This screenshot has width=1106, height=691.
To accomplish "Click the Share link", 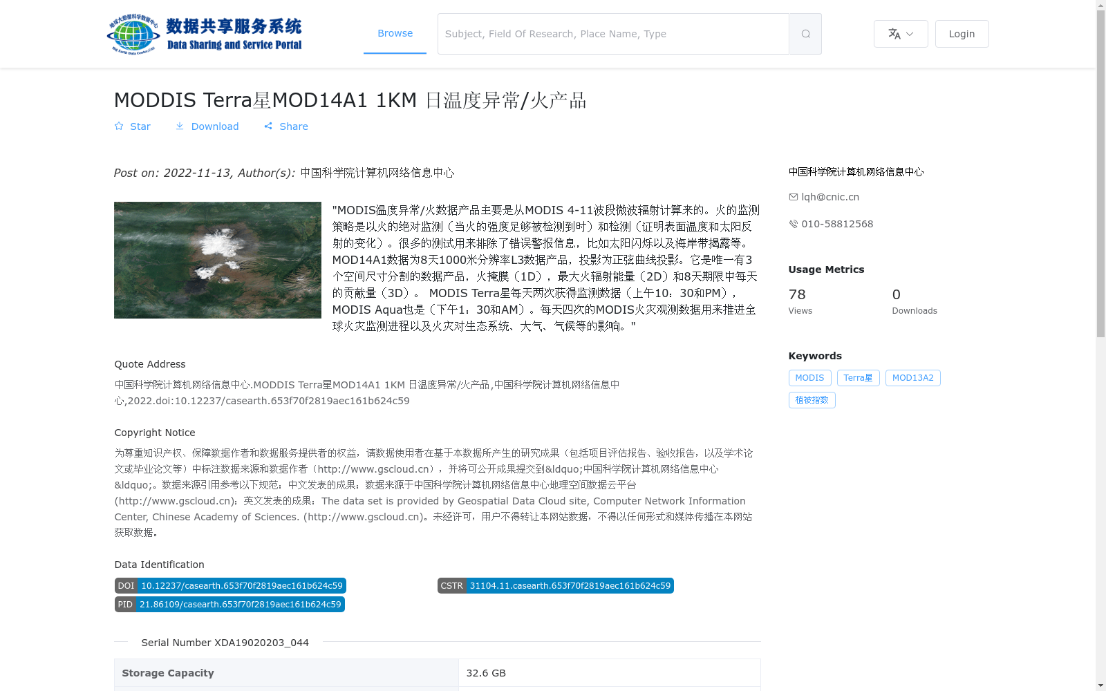I will tap(286, 126).
